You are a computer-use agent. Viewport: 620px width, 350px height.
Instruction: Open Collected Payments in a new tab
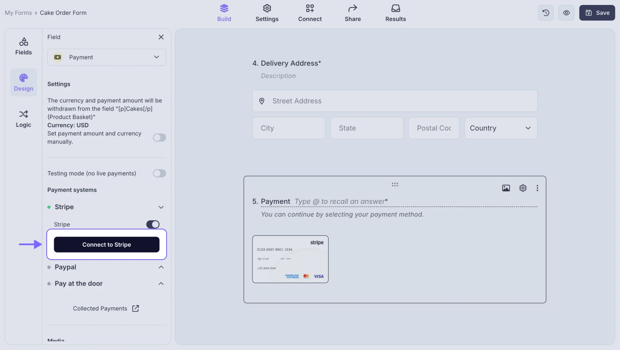pos(106,308)
